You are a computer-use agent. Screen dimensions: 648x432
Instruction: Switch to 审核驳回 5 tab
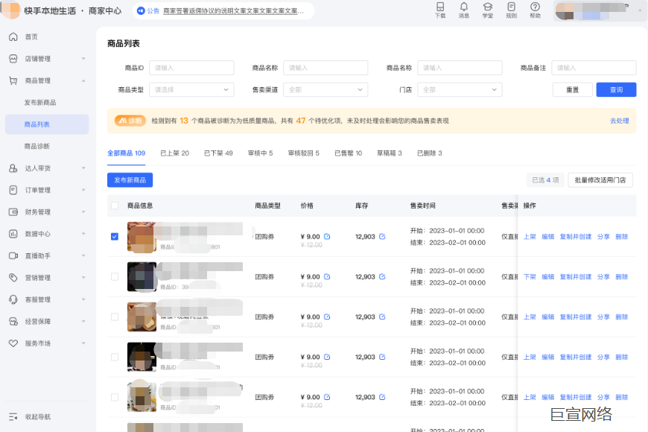pos(304,153)
